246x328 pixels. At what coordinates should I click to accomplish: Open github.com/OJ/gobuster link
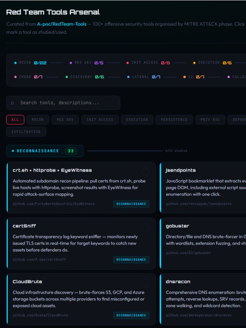click(188, 253)
